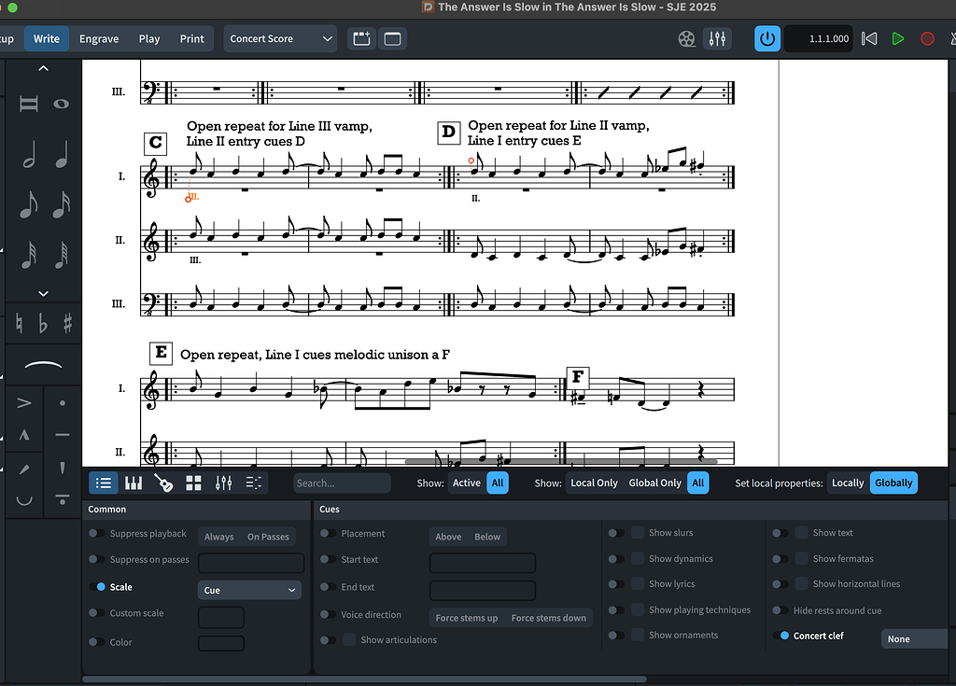Switch to the Engrave tab
This screenshot has height=686, width=956.
[99, 38]
